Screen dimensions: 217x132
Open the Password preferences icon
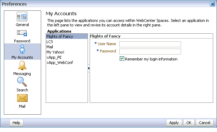[22, 33]
